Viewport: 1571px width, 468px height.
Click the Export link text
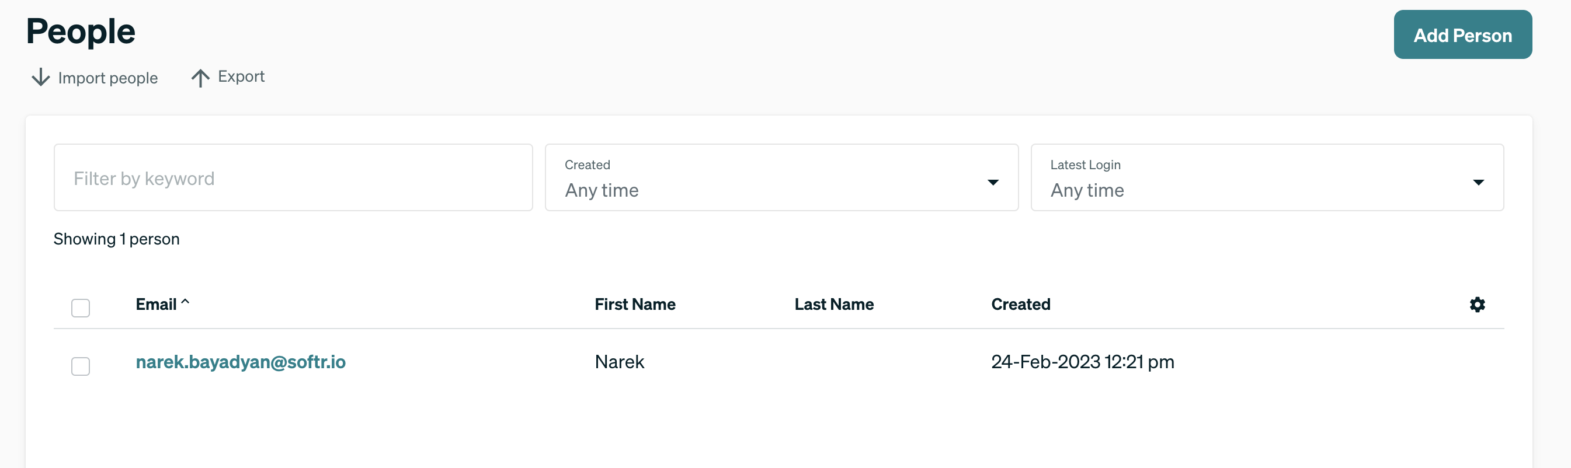(241, 77)
